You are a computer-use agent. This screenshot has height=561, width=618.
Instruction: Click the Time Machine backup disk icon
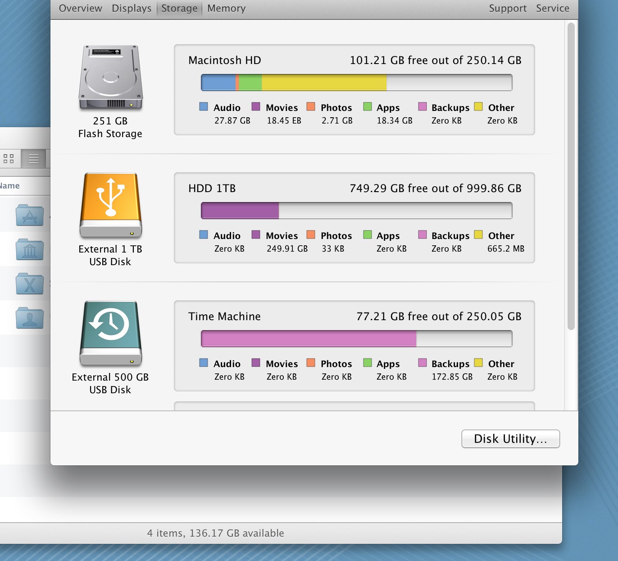pos(111,334)
